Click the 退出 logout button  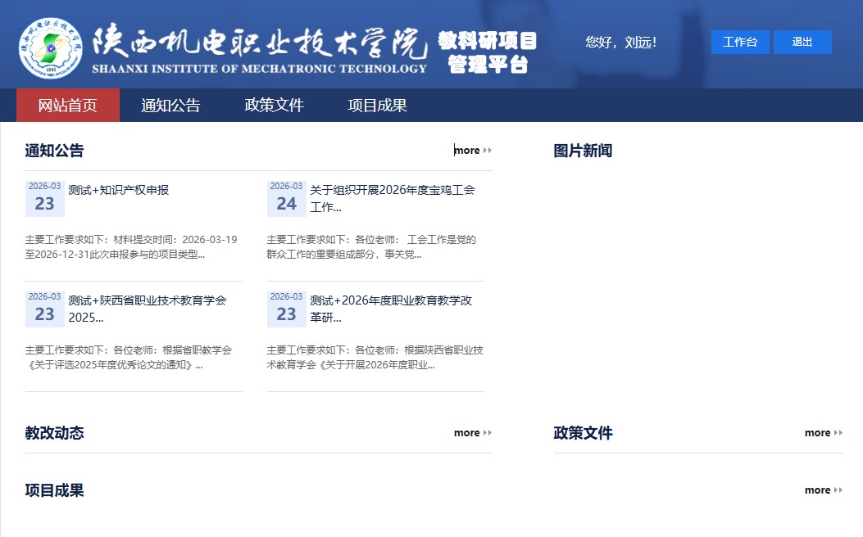[x=802, y=42]
